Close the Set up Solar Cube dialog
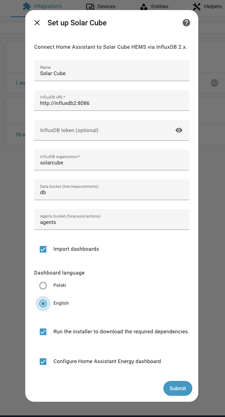Image resolution: width=225 pixels, height=417 pixels. pos(37,23)
